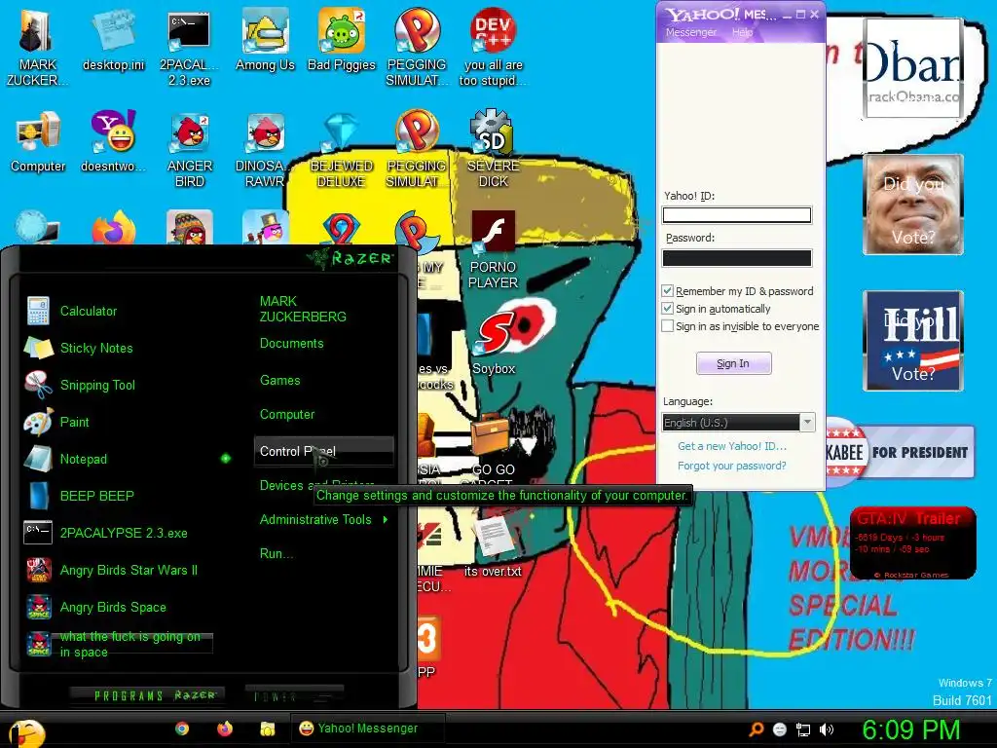Click the 'Did you Vote?' face gadget
The width and height of the screenshot is (997, 748).
[913, 205]
